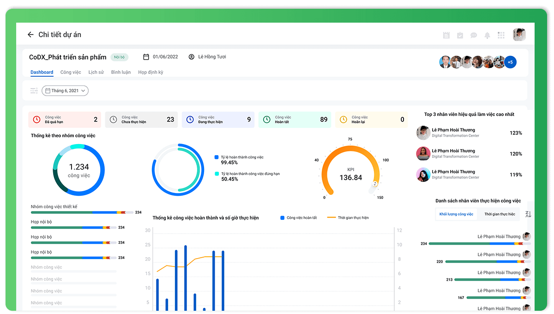Screen dimensions: 554x314
Task: Open the Bình luận tab
Action: point(120,72)
